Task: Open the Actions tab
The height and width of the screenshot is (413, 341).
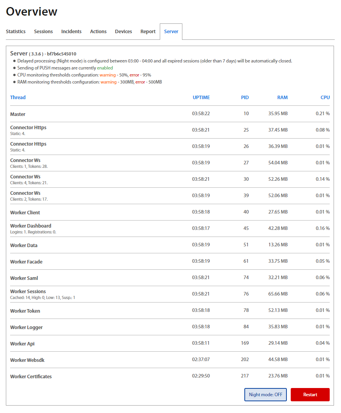Action: (x=98, y=32)
